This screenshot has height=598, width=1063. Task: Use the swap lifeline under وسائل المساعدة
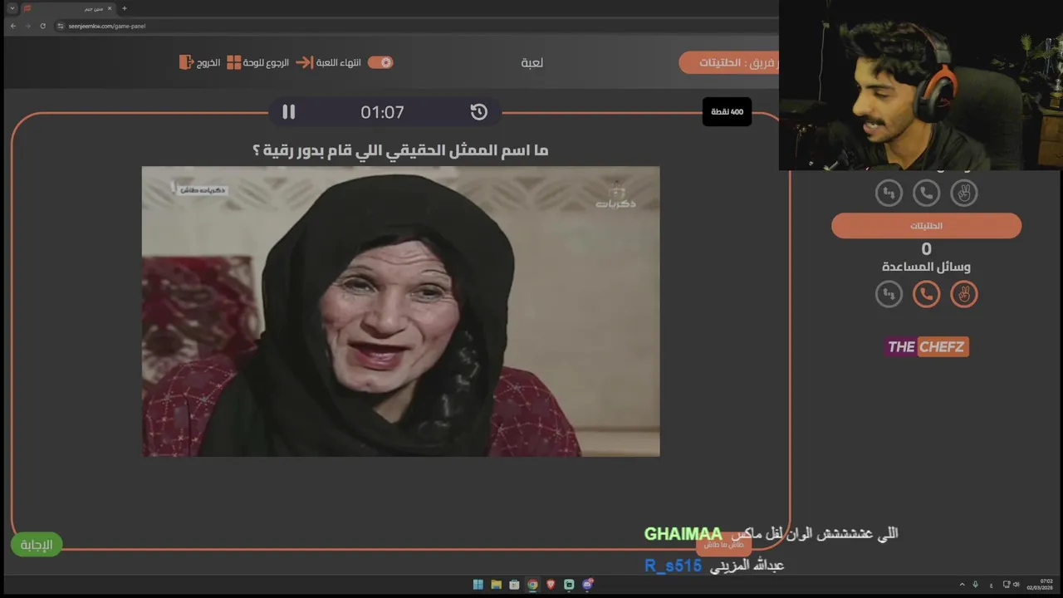pyautogui.click(x=889, y=294)
